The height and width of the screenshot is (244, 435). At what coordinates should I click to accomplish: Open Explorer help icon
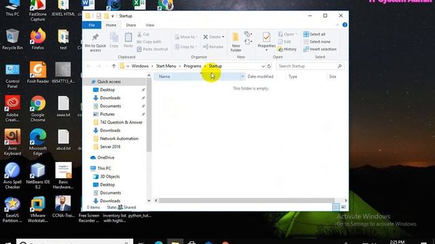coord(345,25)
